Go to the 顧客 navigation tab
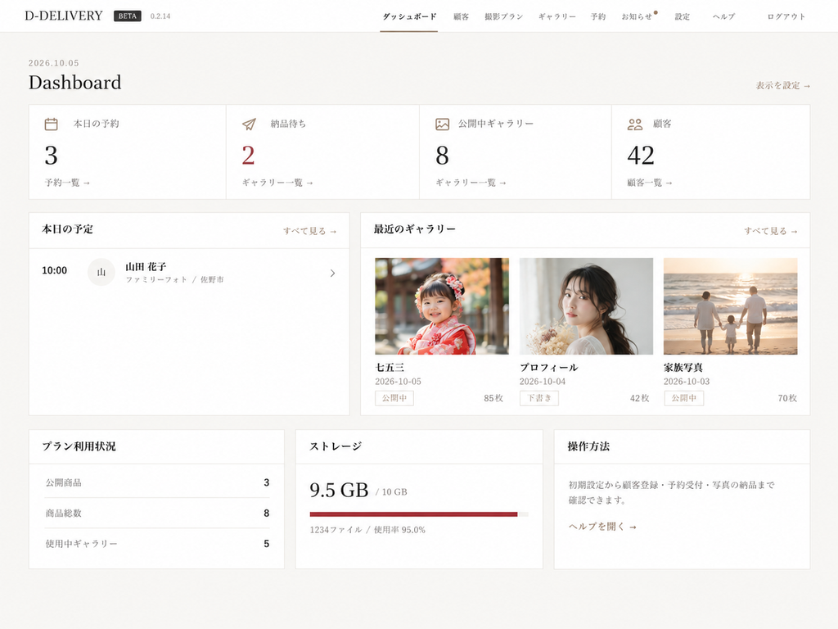Screen dimensions: 838x629 (462, 16)
